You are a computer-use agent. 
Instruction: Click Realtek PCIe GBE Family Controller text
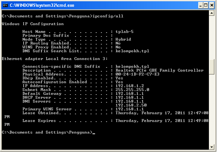pyautogui.click(x=159, y=70)
